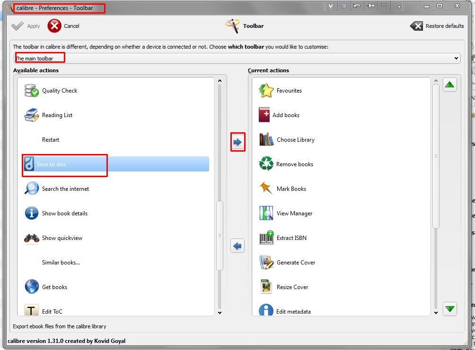Click the Save to disc icon
Viewport: 475px width, 350px height.
point(29,164)
